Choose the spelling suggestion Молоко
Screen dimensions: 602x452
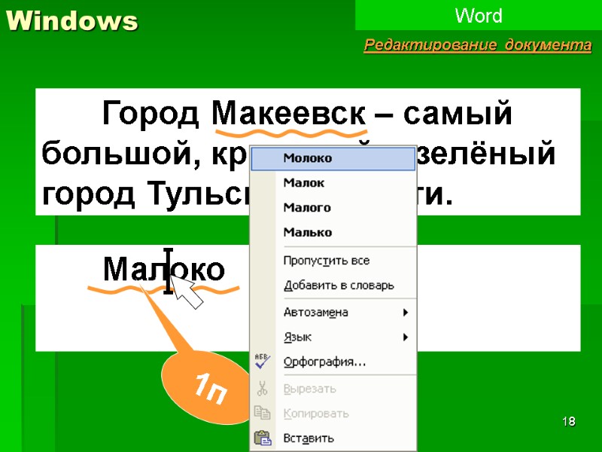pos(333,158)
